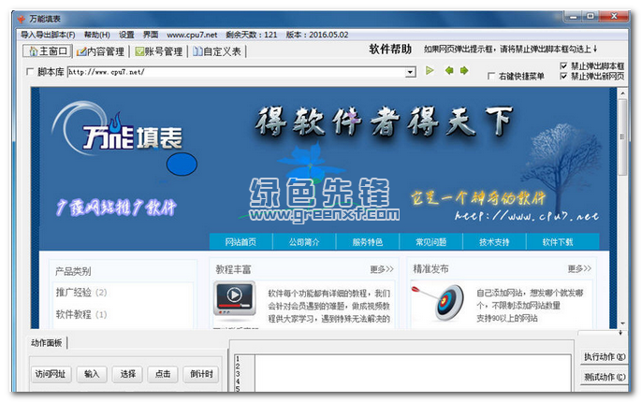The height and width of the screenshot is (402, 641).
Task: Open the 软件下载 nav link
Action: click(558, 242)
